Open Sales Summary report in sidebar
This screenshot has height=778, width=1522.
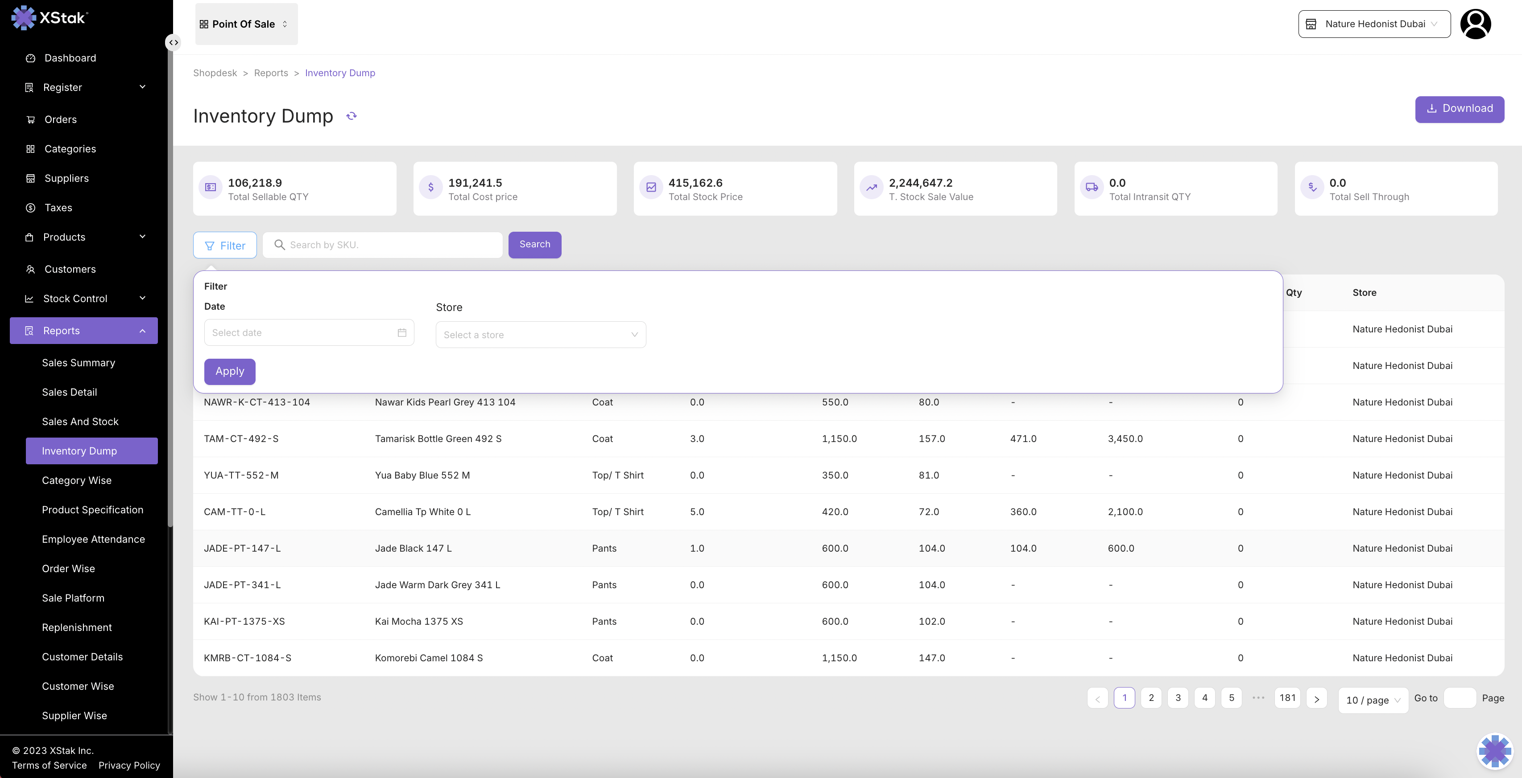pos(79,362)
